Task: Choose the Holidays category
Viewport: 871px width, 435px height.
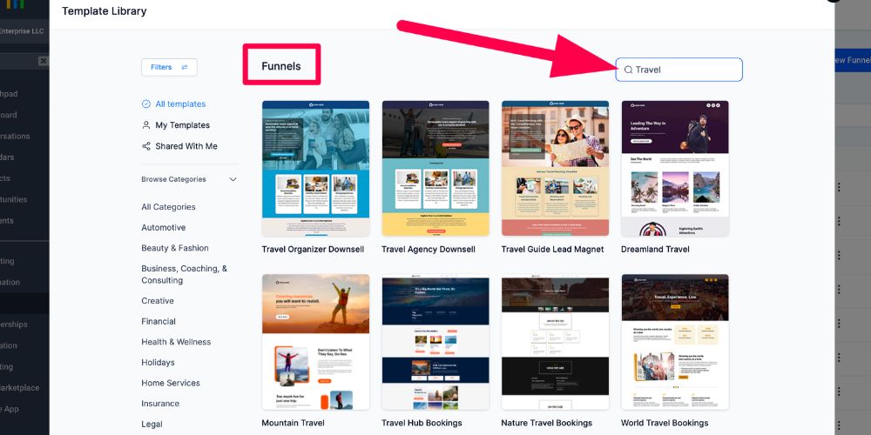Action: 158,362
